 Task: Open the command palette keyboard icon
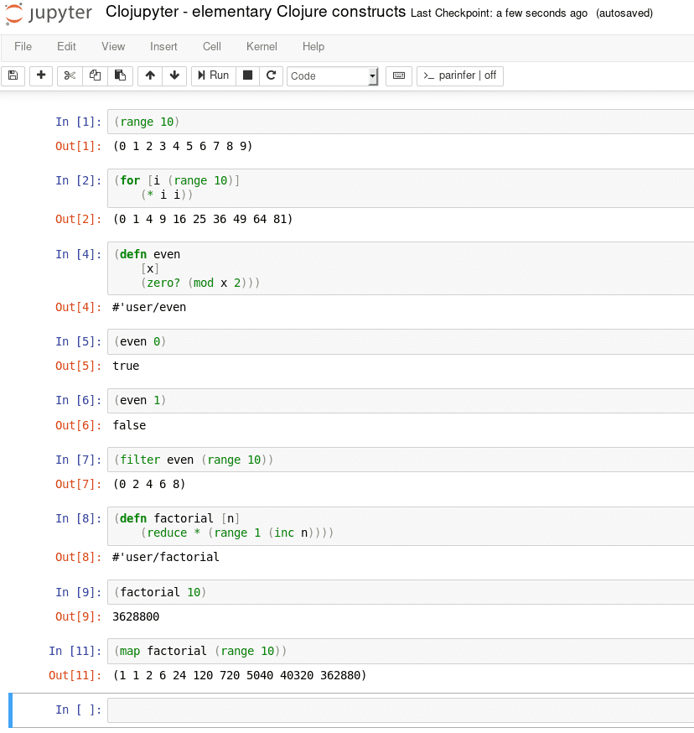click(x=399, y=75)
